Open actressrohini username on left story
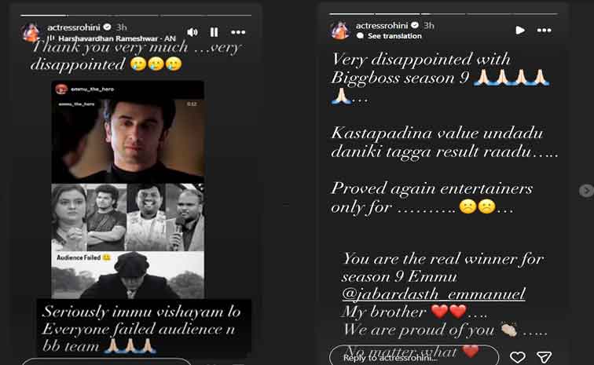The width and height of the screenshot is (594, 365). pyautogui.click(x=74, y=27)
